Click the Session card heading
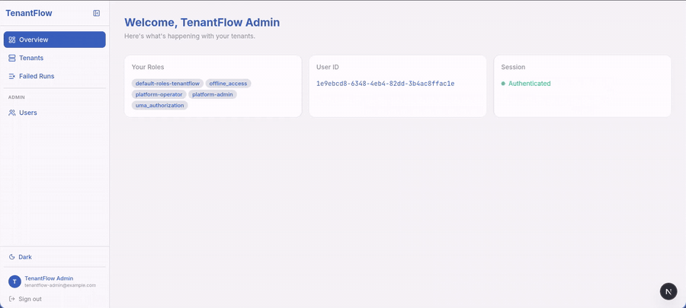This screenshot has height=308, width=686. [513, 67]
